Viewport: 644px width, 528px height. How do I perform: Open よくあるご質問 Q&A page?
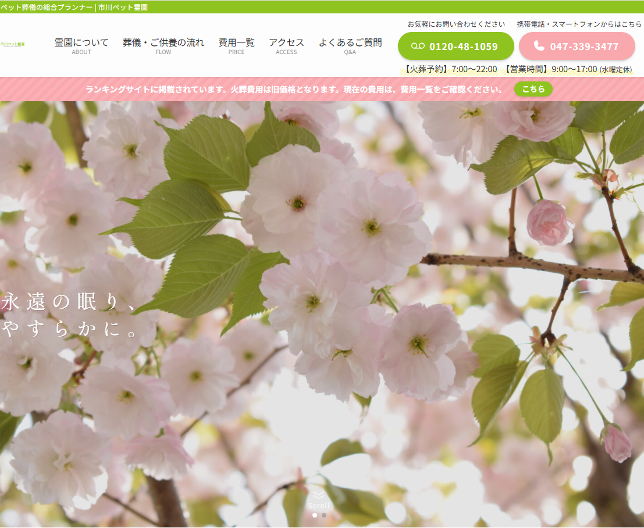coord(350,46)
